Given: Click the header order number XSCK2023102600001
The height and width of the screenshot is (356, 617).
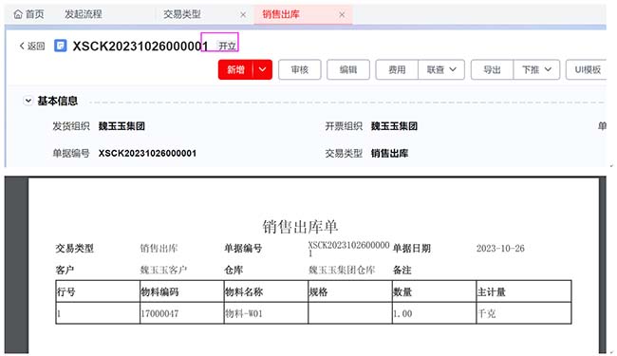Looking at the screenshot, I should pos(140,46).
